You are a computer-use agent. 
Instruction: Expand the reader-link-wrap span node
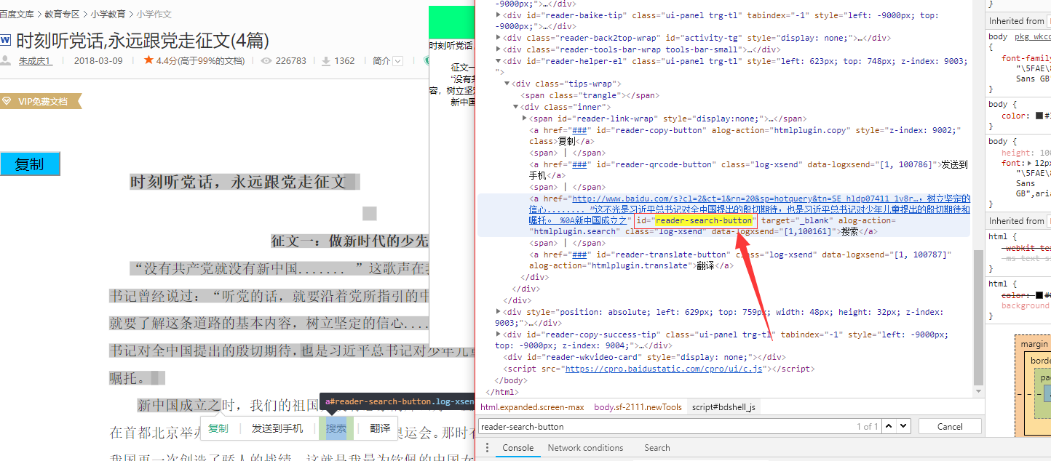click(525, 119)
